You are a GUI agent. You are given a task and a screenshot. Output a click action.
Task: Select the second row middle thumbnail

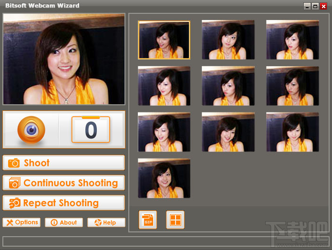tap(228, 86)
